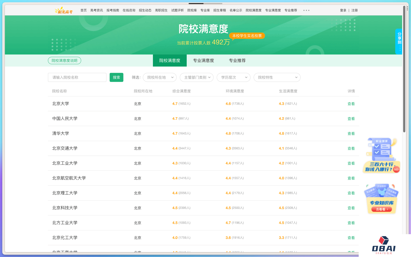411x257 pixels.
Task: Click 清华大学 生活满意度 score 4.8
Action: [281, 133]
